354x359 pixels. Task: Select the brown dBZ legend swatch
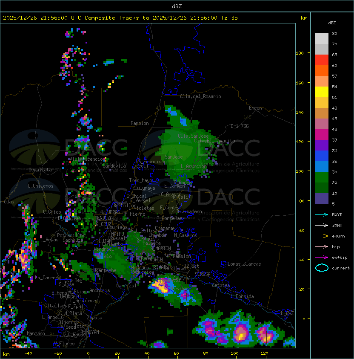322,113
